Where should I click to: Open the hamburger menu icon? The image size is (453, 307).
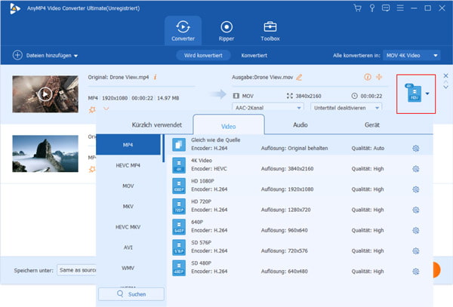(x=400, y=8)
